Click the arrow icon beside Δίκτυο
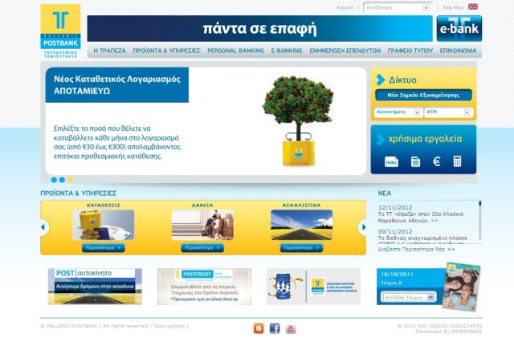This screenshot has height=338, width=514. point(380,79)
